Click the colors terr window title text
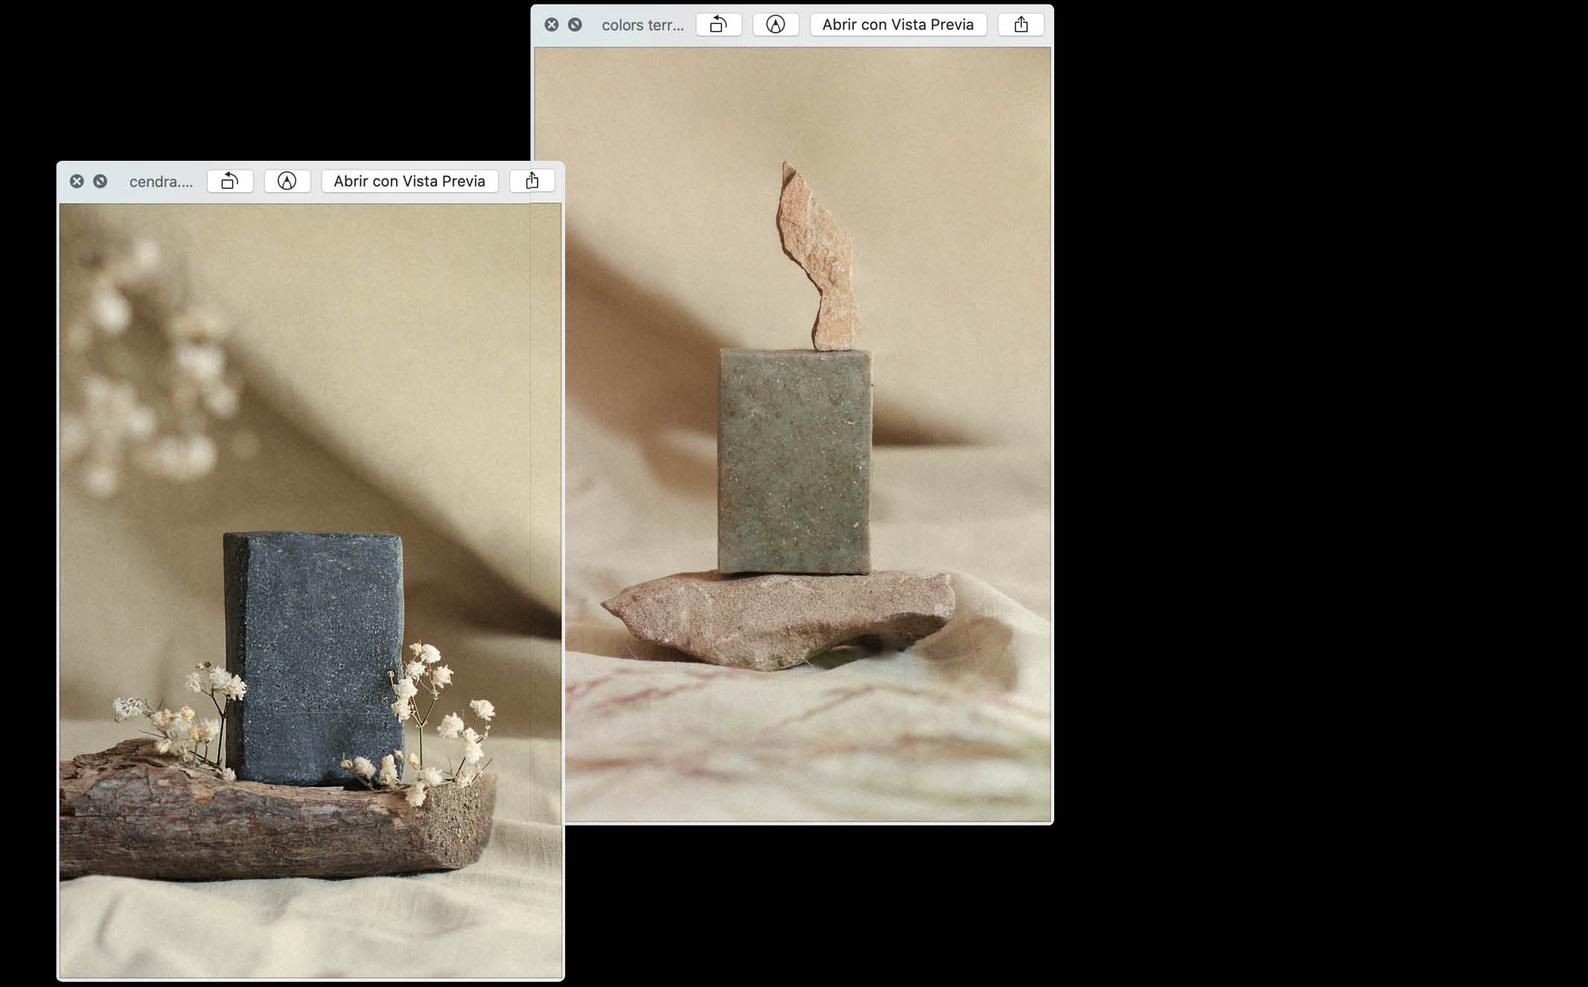1588x987 pixels. [x=642, y=25]
